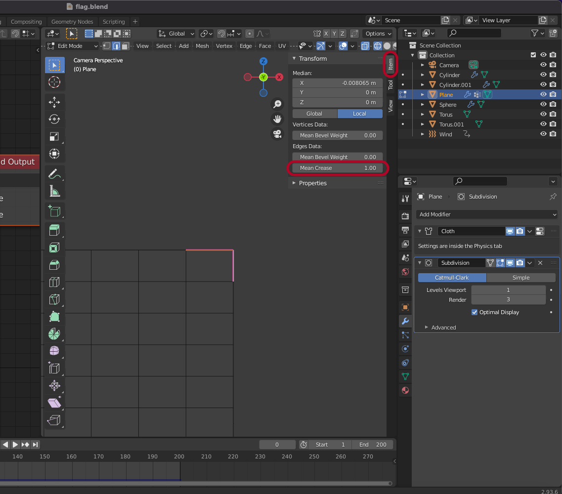The image size is (562, 494).
Task: Select the Knife tool
Action: pos(54,299)
